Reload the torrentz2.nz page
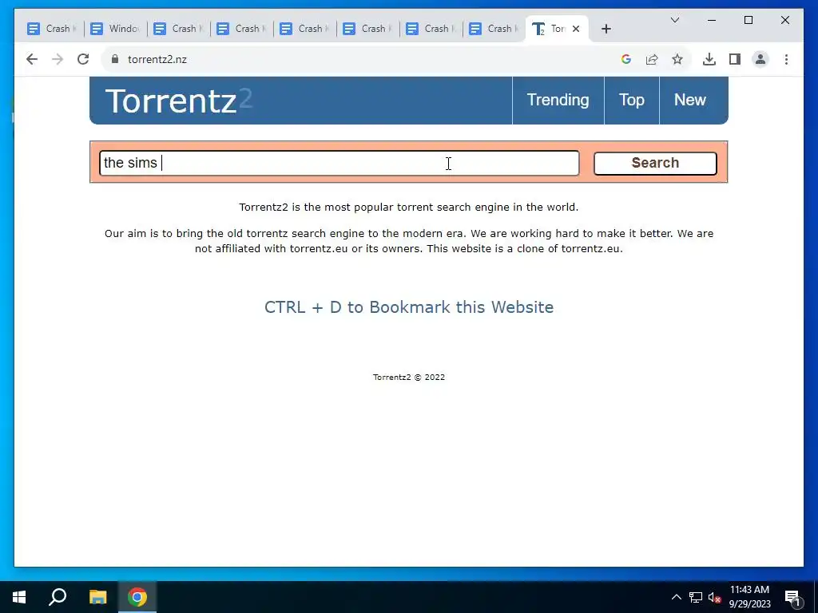This screenshot has height=613, width=818. click(83, 59)
